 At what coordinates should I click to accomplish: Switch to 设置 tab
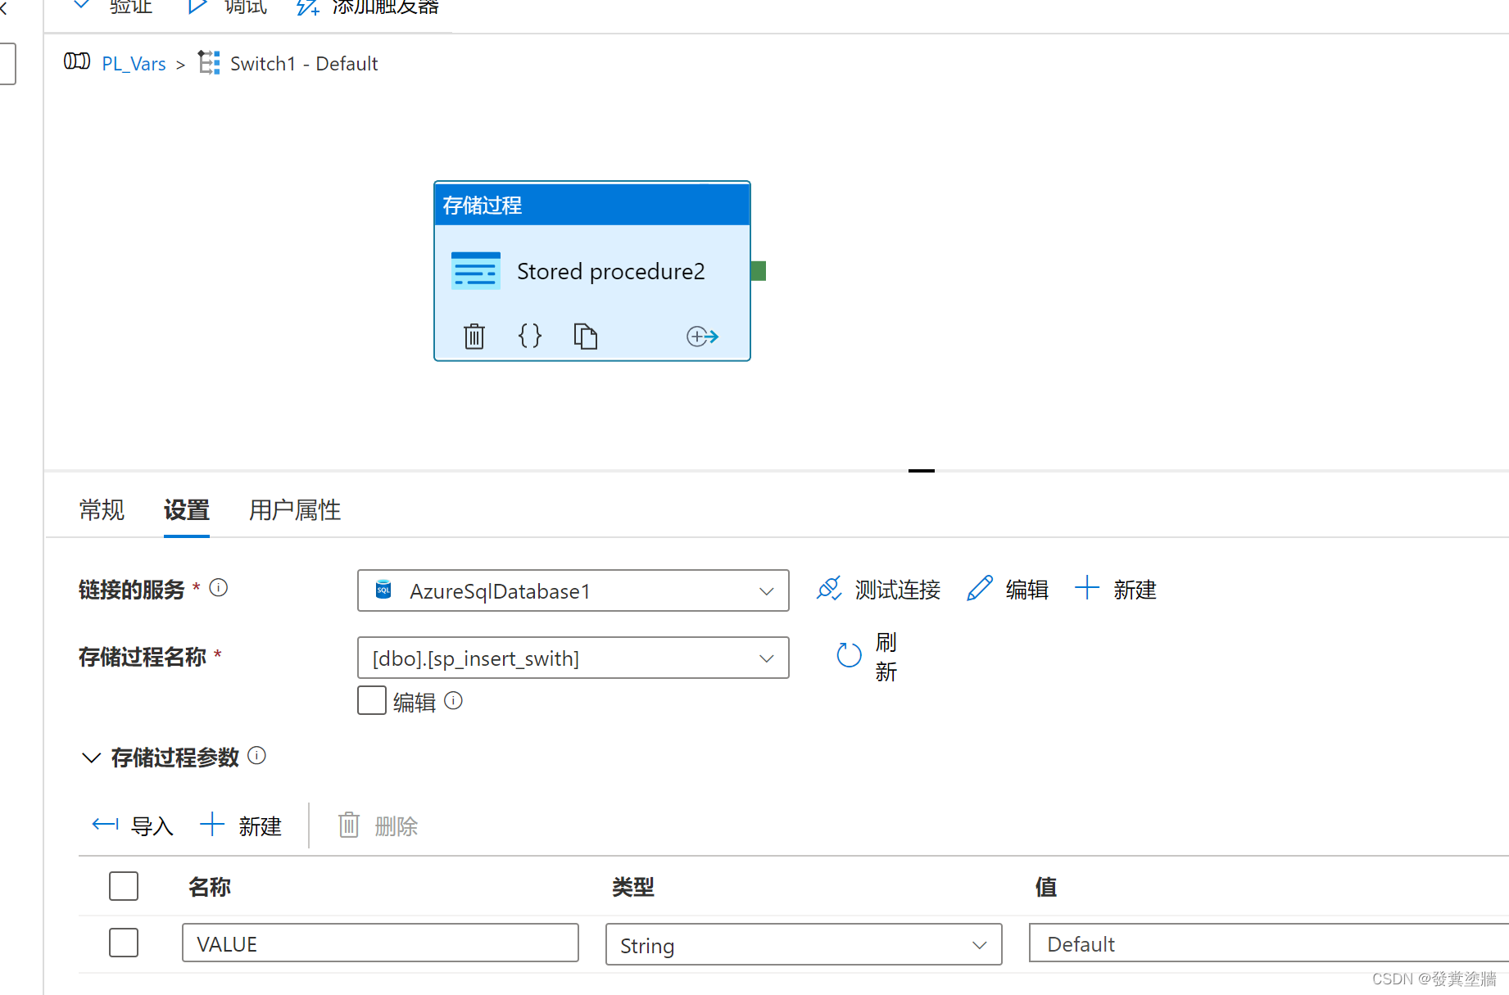click(x=187, y=510)
